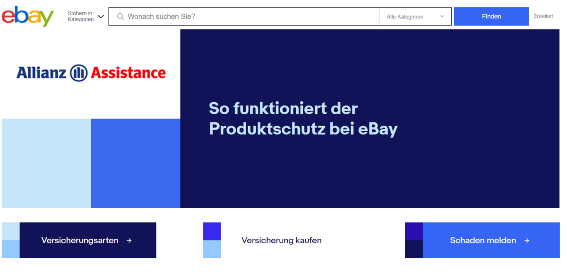The width and height of the screenshot is (567, 280).
Task: Click the headline So funktioniert der Produktschutz
Action: coord(303,119)
